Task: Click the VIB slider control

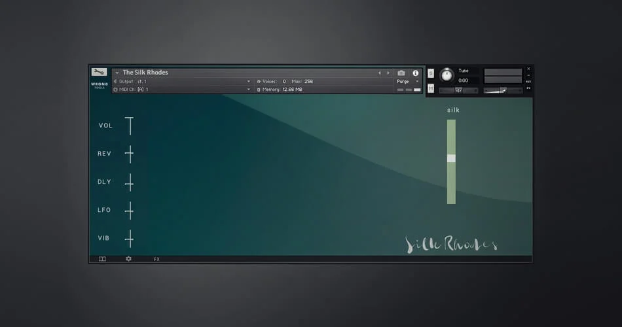Action: click(x=130, y=239)
